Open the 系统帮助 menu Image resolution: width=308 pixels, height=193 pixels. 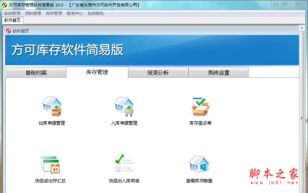(95, 13)
